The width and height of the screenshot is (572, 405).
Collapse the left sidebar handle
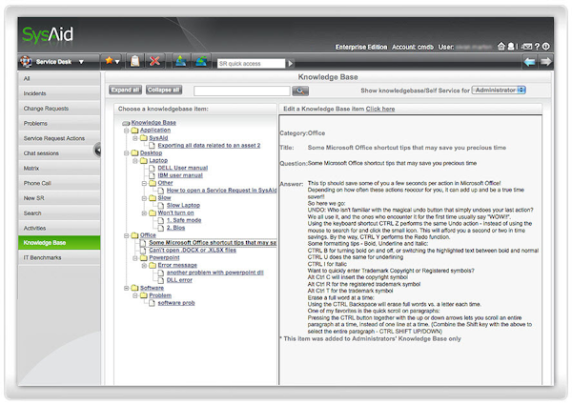[x=97, y=150]
